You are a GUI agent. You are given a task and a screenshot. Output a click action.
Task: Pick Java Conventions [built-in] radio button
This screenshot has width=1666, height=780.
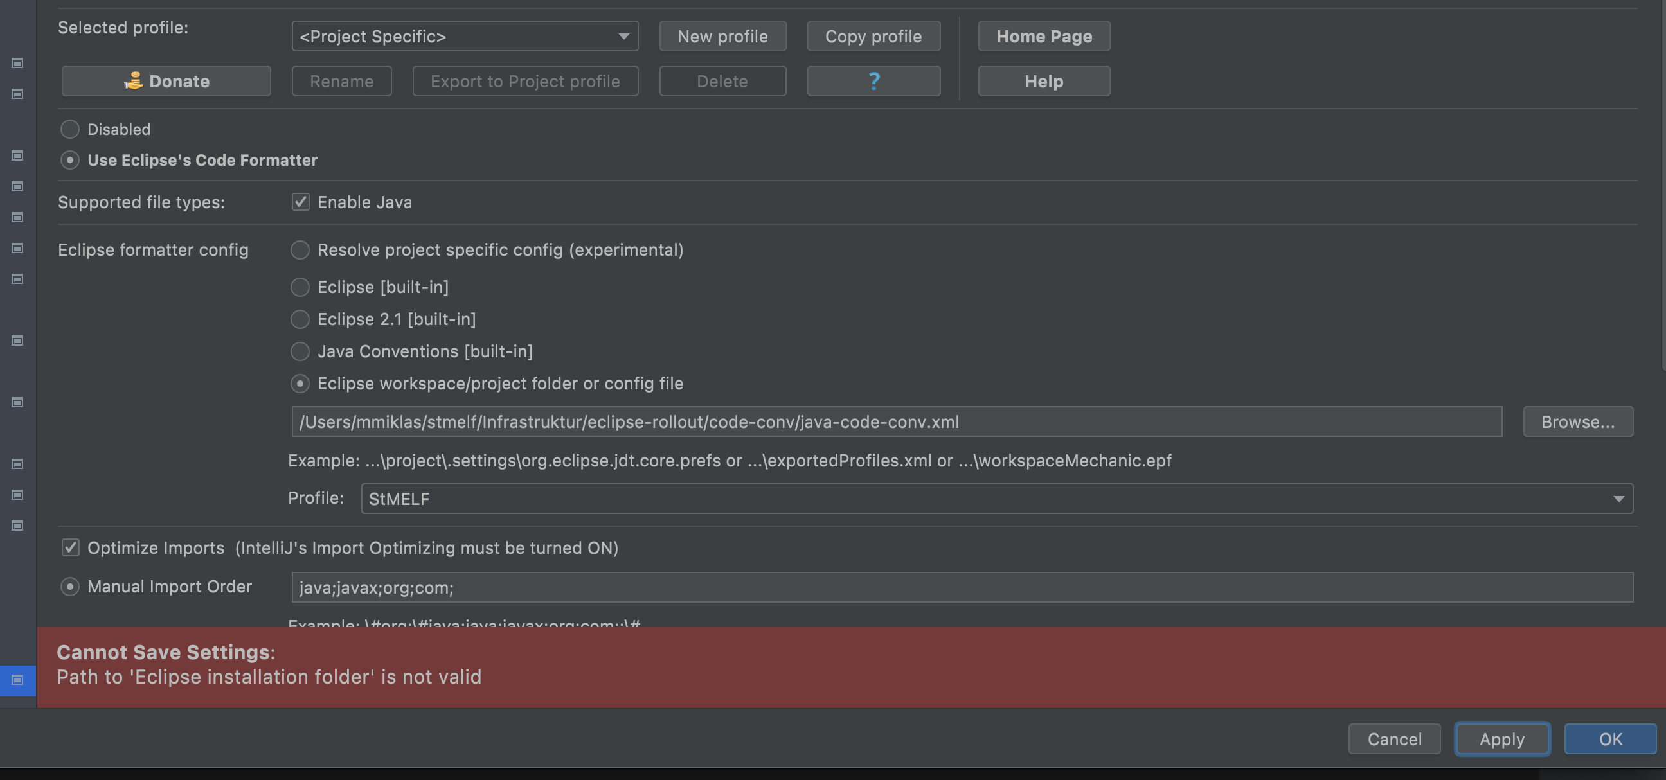pos(300,351)
